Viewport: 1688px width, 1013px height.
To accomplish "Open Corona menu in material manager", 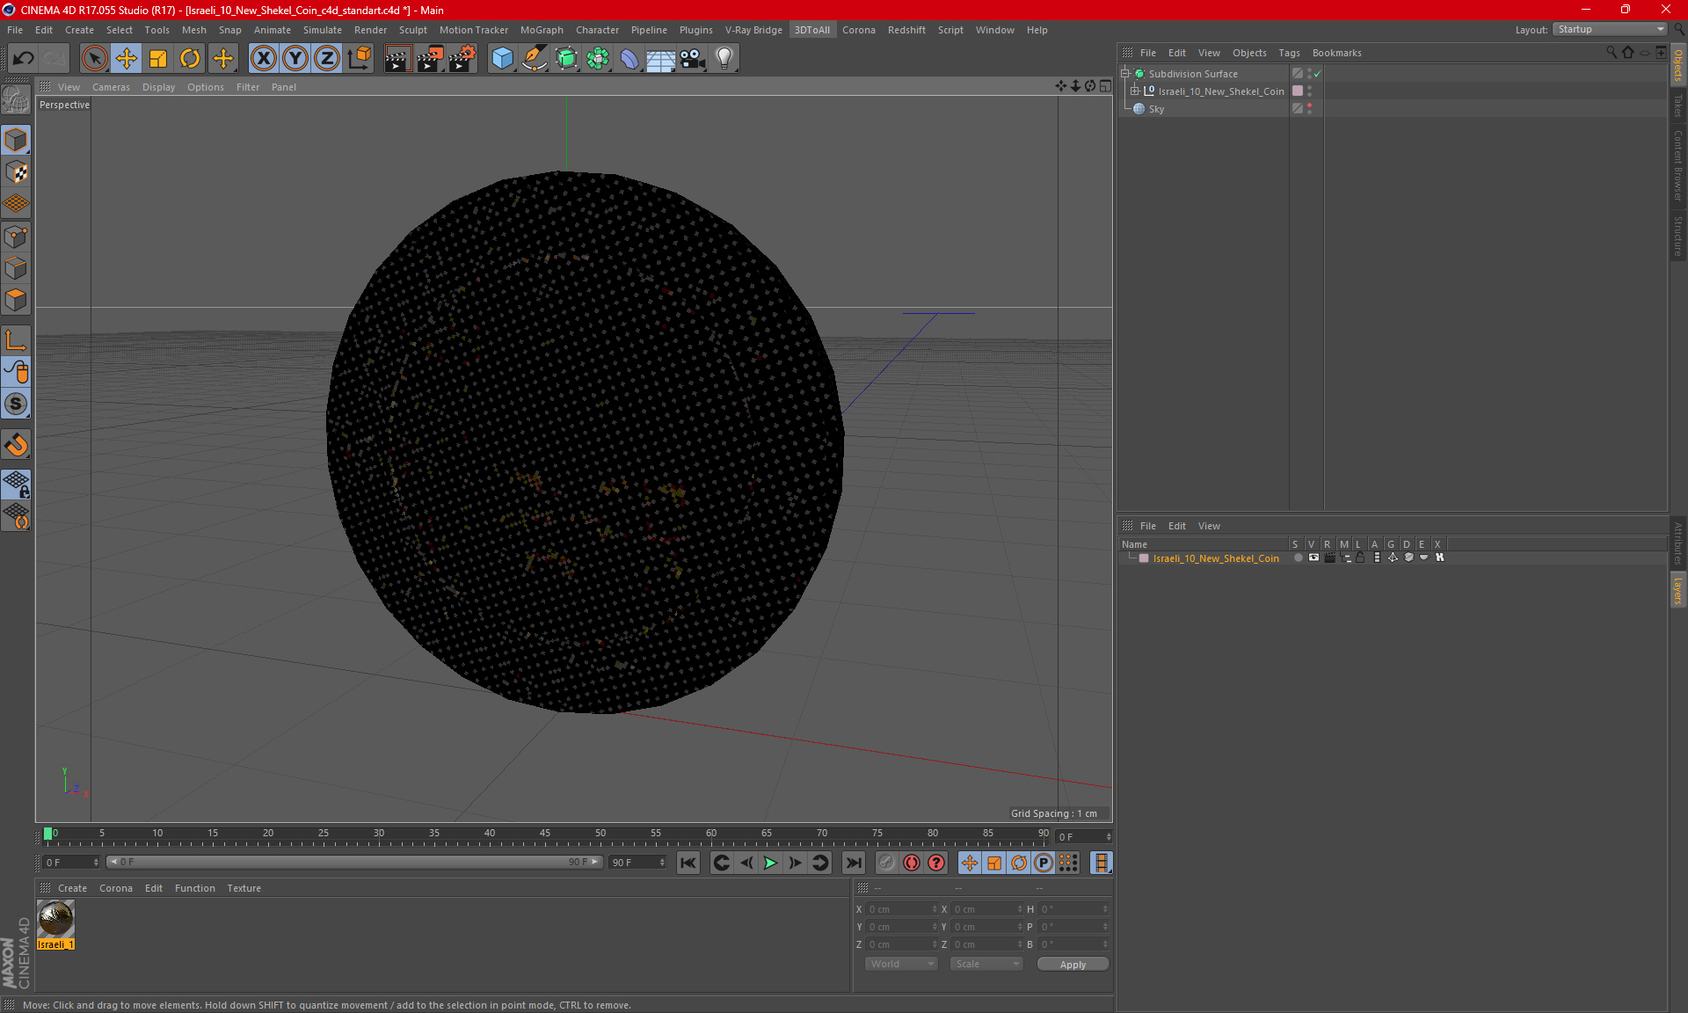I will [115, 888].
